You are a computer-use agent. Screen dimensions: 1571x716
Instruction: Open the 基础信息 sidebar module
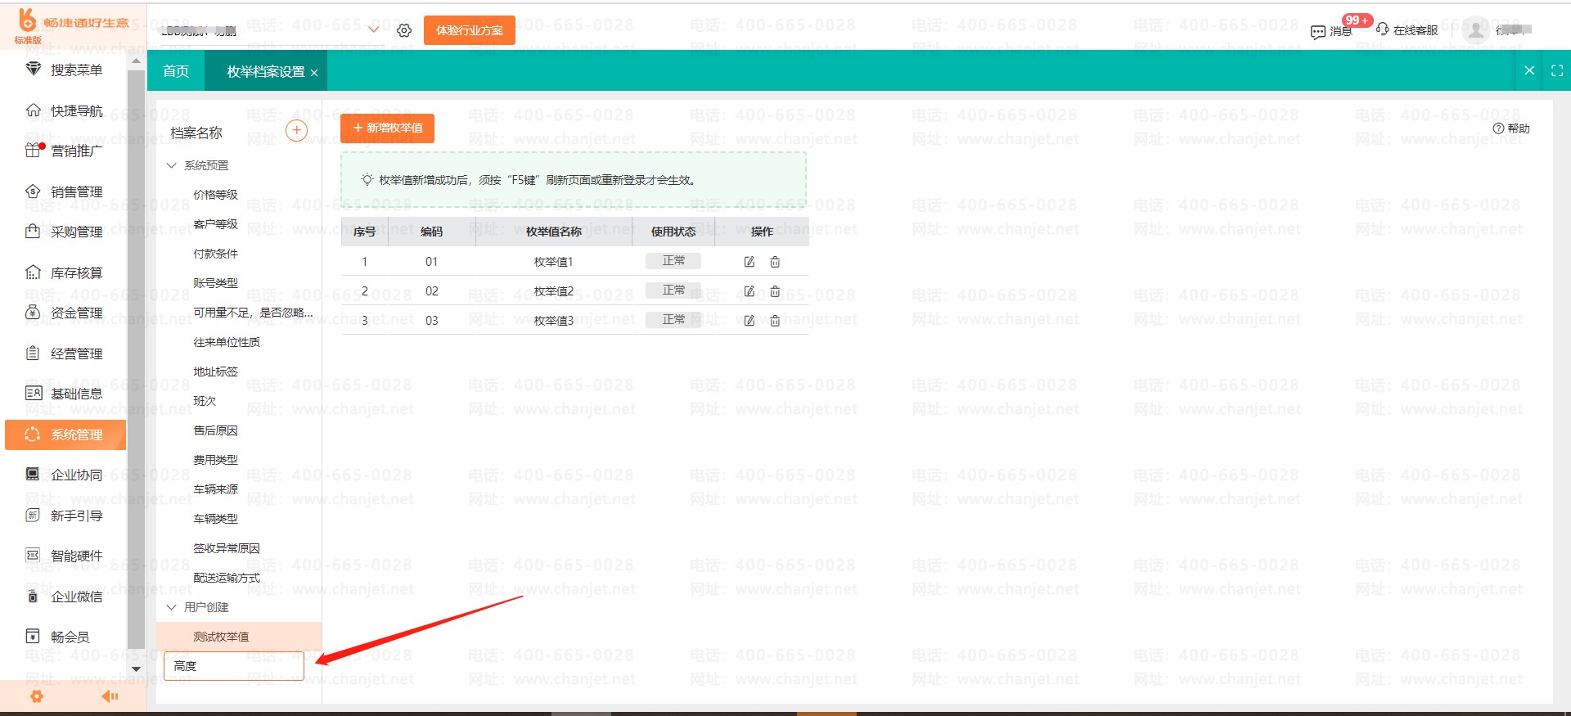click(64, 394)
